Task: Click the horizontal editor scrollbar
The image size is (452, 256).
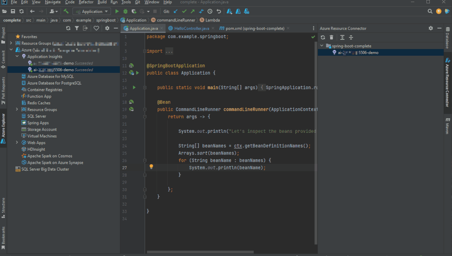Action: 200,252
